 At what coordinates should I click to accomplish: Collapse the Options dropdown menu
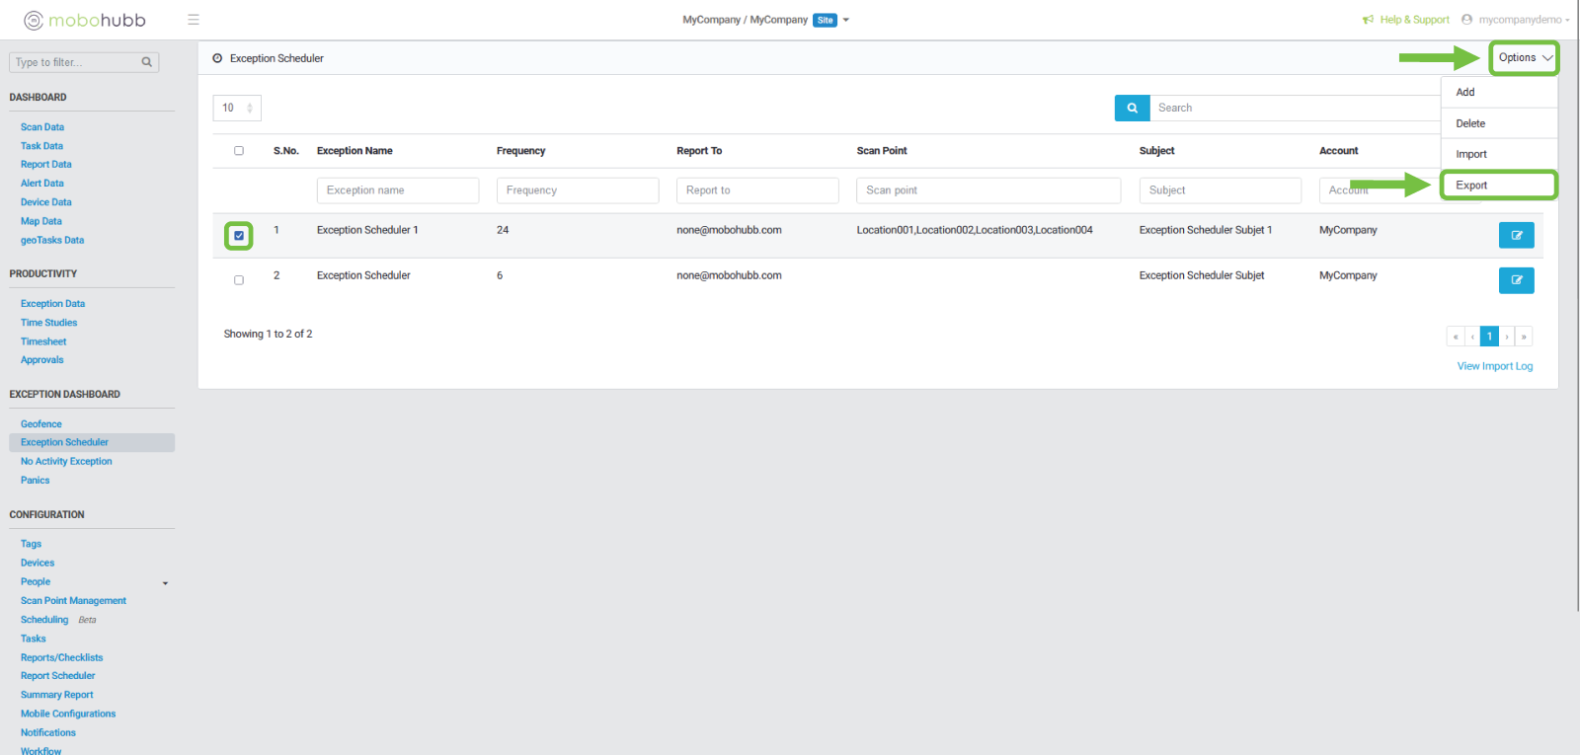(x=1524, y=58)
